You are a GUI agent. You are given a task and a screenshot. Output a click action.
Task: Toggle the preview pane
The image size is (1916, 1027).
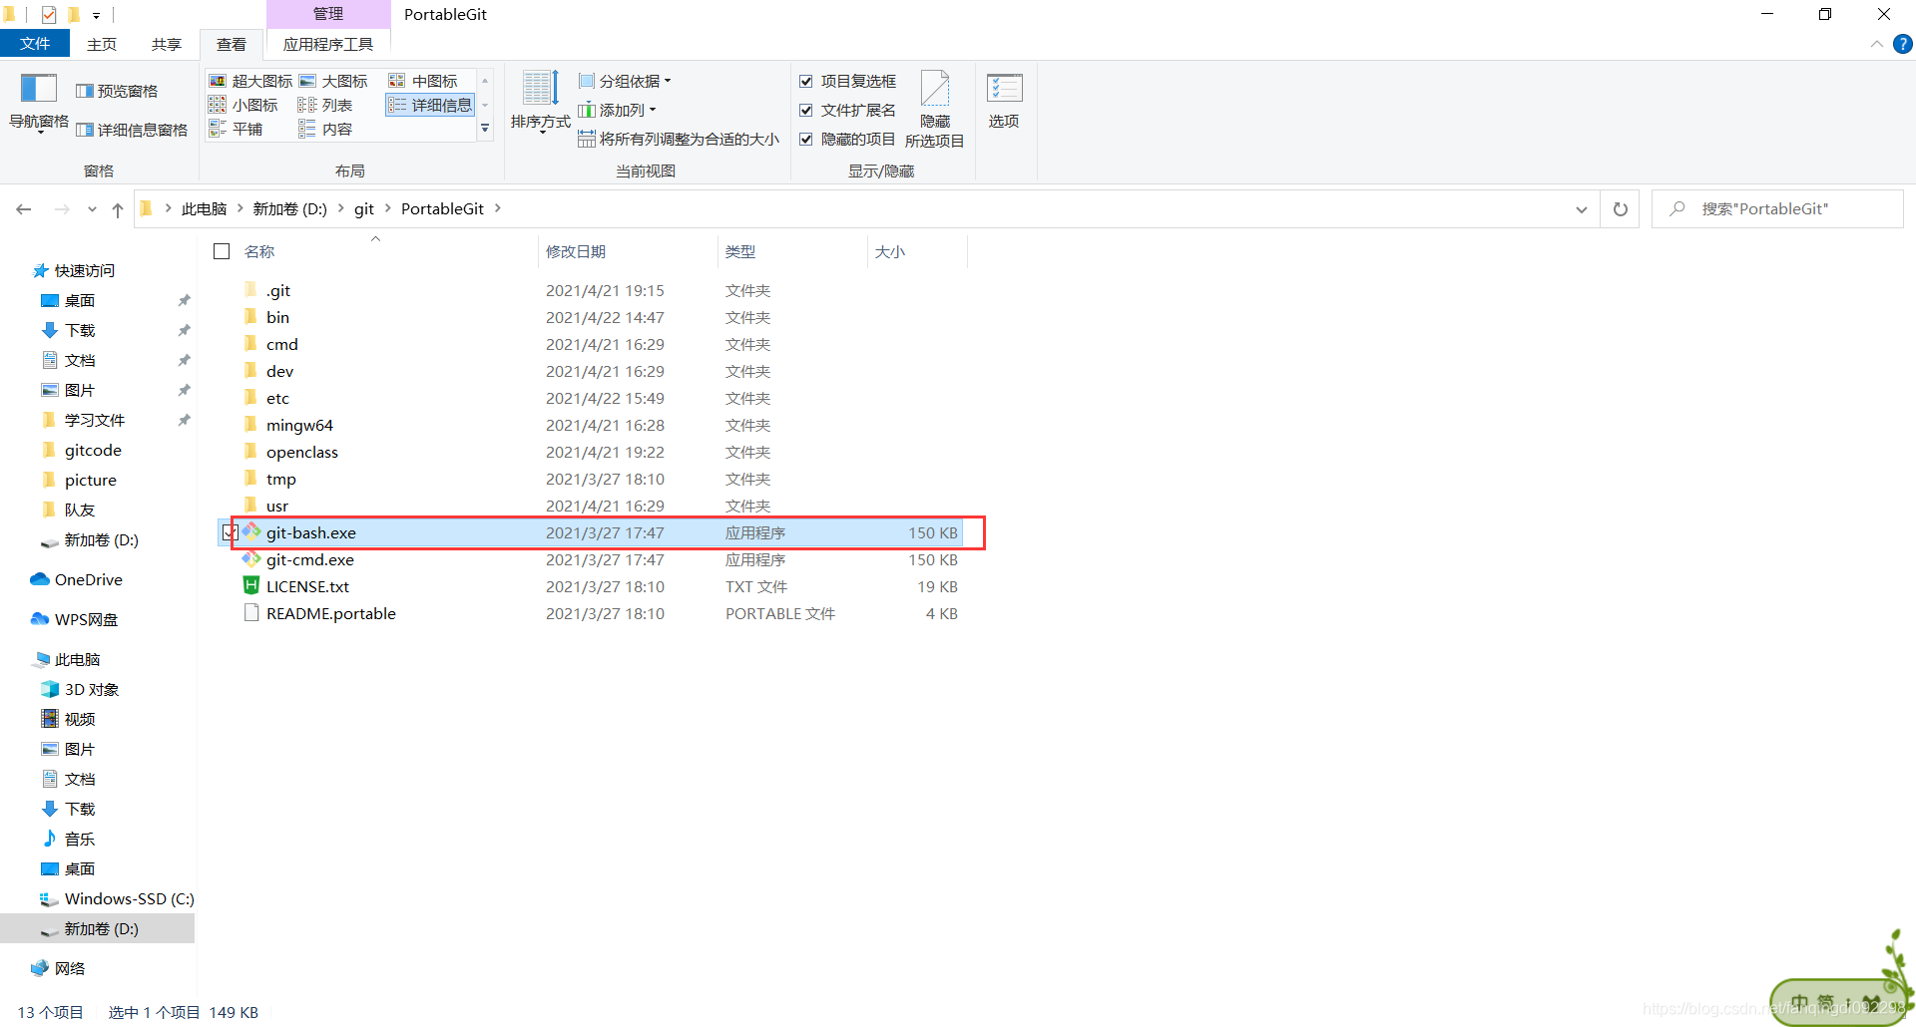point(117,91)
